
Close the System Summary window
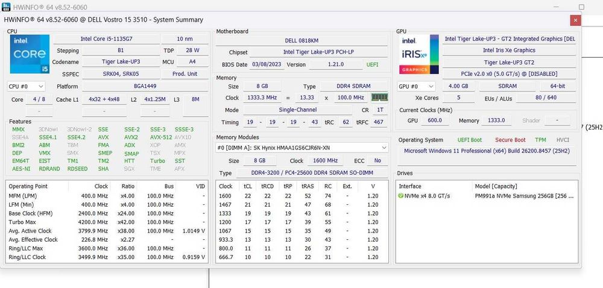(575, 20)
